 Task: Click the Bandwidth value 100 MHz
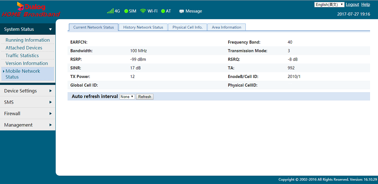tap(138, 51)
